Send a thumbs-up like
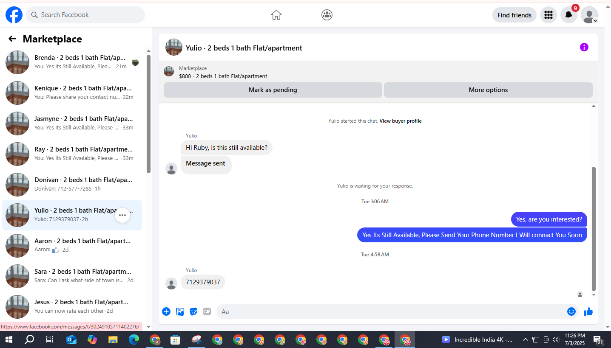 click(x=588, y=312)
